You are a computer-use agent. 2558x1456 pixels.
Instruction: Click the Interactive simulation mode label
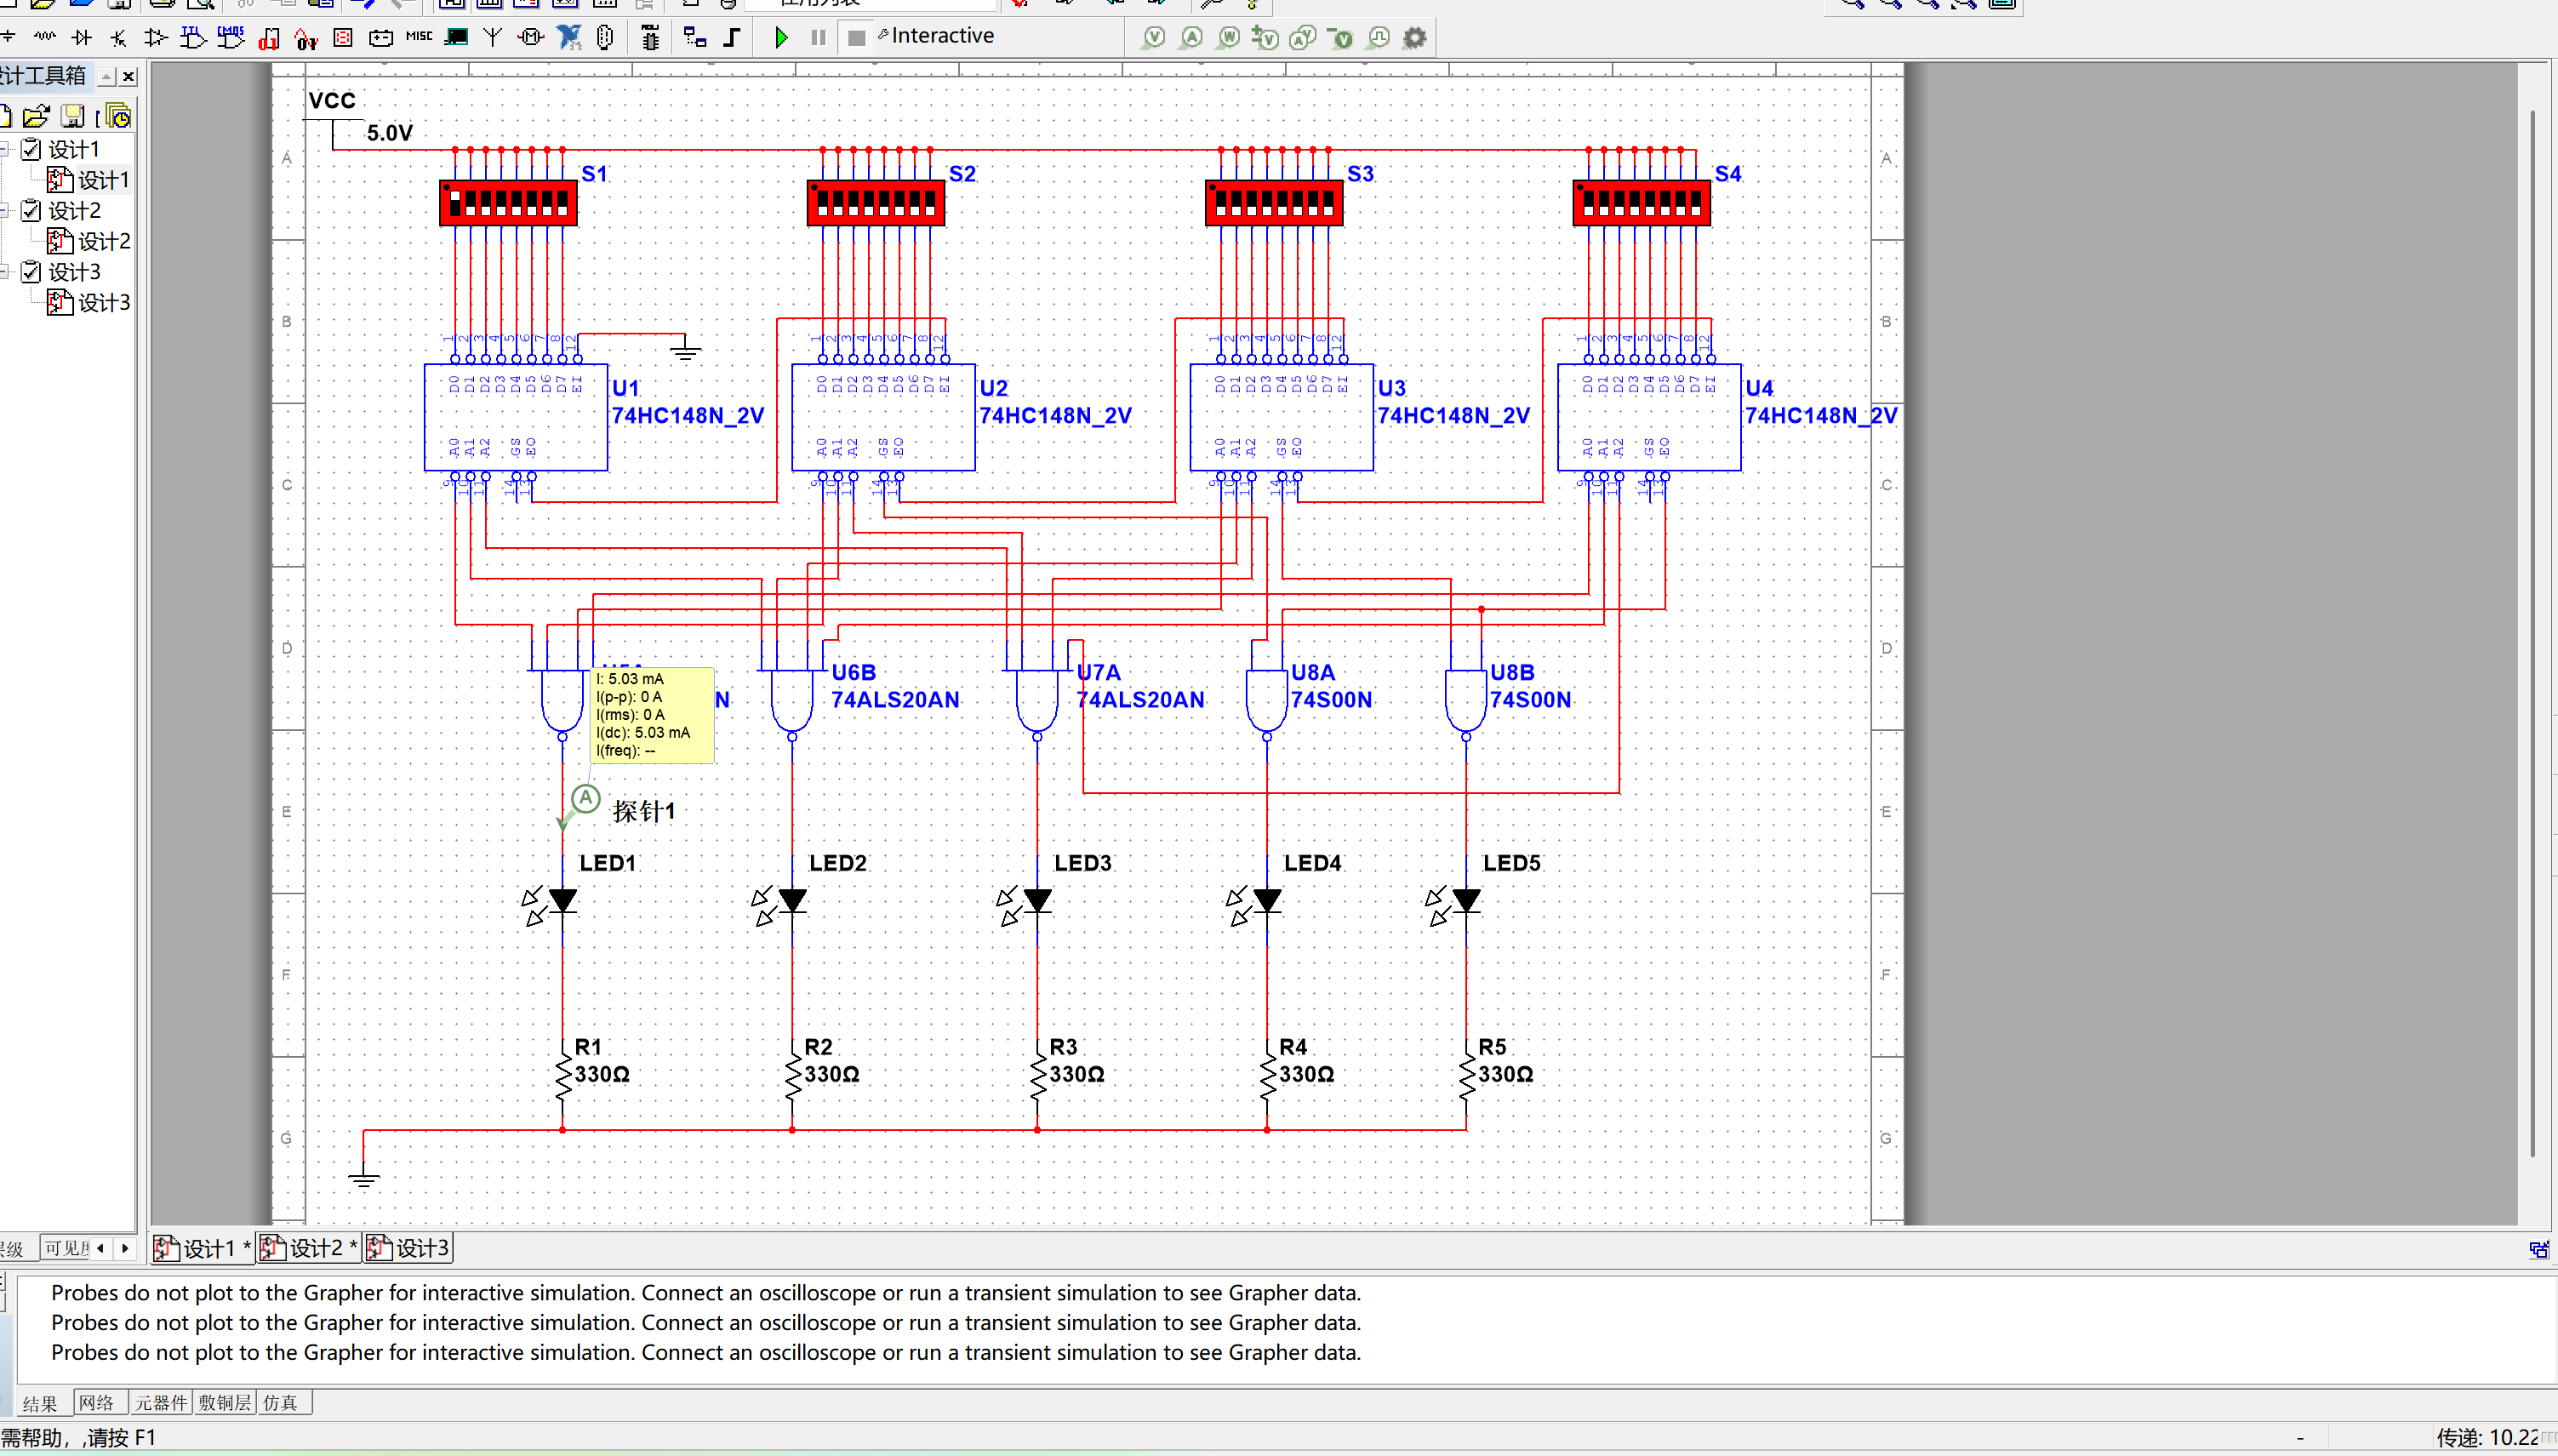(942, 36)
